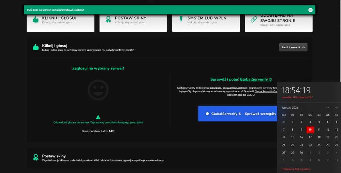Viewport: 341px width, 173px height.
Task: Select November 28 in calendar
Action: 284,153
